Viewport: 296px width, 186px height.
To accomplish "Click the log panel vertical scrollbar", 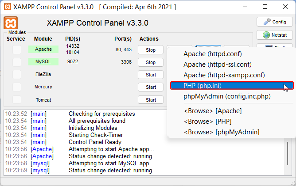I will point(288,153).
